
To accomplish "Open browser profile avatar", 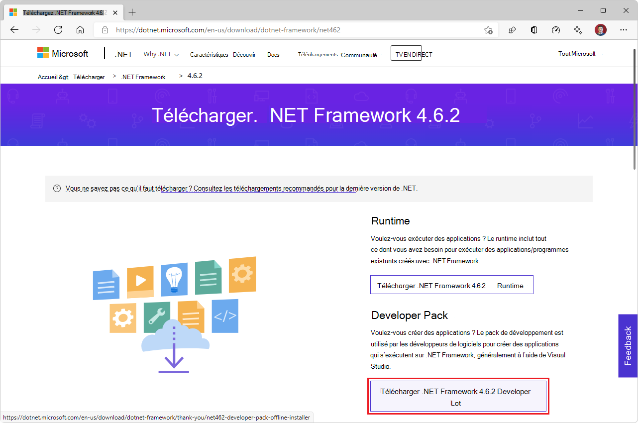I will click(x=601, y=30).
